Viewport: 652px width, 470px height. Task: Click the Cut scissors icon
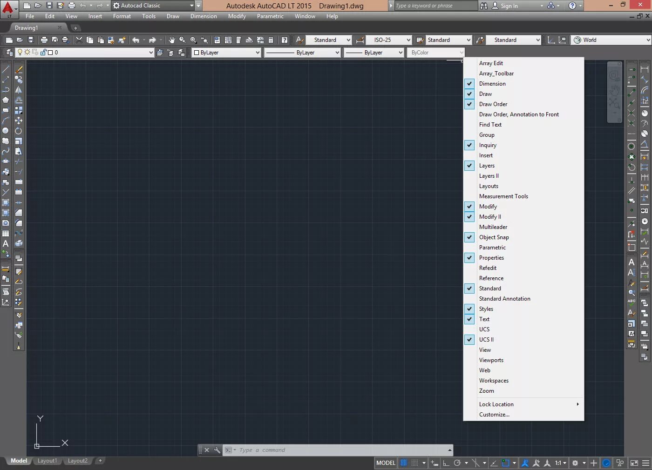[x=79, y=40]
